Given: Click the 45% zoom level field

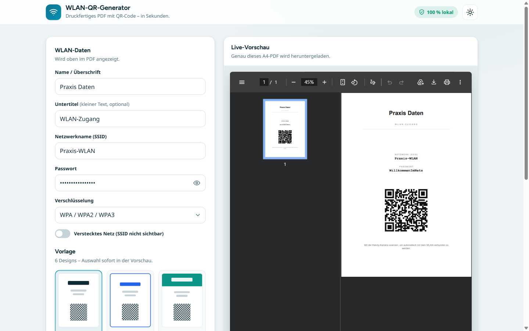Looking at the screenshot, I should tap(309, 82).
